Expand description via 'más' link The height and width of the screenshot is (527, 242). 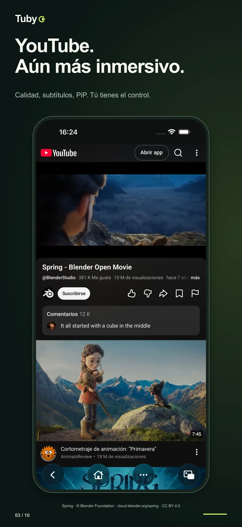195,278
